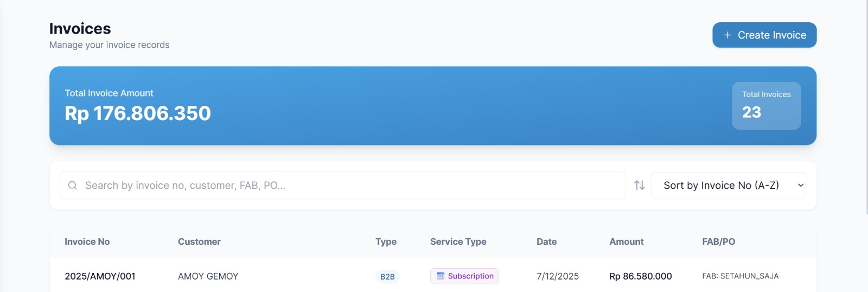Click the B2B type badge
868x292 pixels.
point(387,277)
